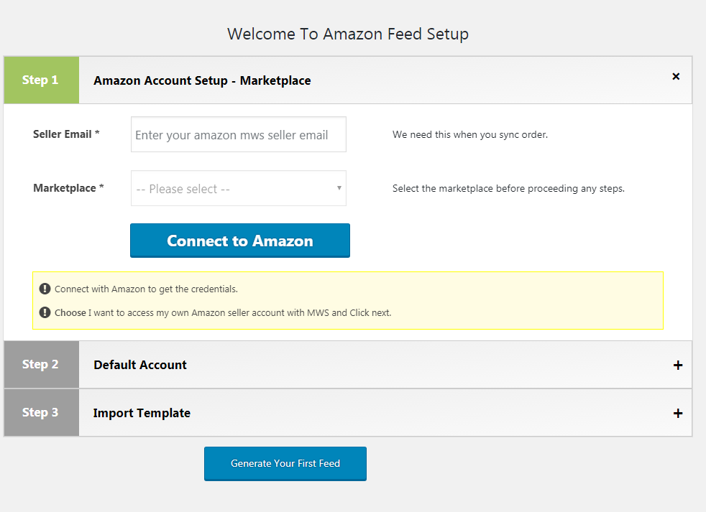Open the Marketplace "-- Please select --" dropdown
The width and height of the screenshot is (706, 512).
click(x=238, y=187)
